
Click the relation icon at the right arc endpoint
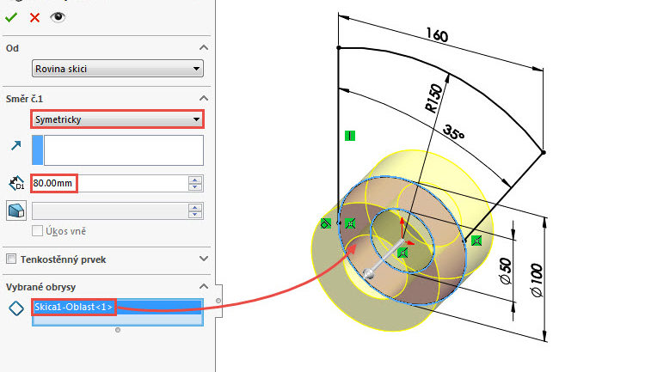coord(476,241)
